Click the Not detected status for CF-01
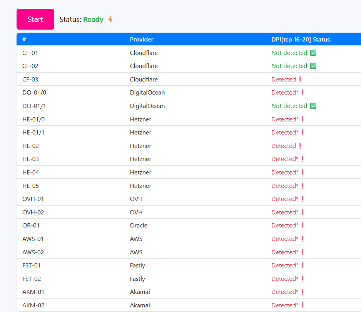361x312 pixels. (289, 53)
